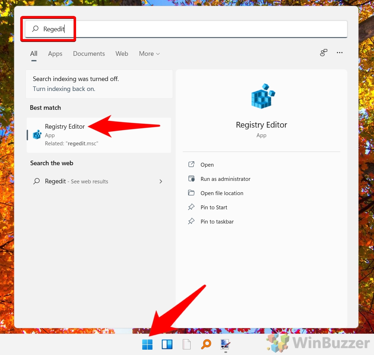Open the More filter dropdown

click(x=149, y=54)
